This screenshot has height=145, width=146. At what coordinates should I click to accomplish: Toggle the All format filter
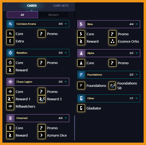(x=22, y=15)
